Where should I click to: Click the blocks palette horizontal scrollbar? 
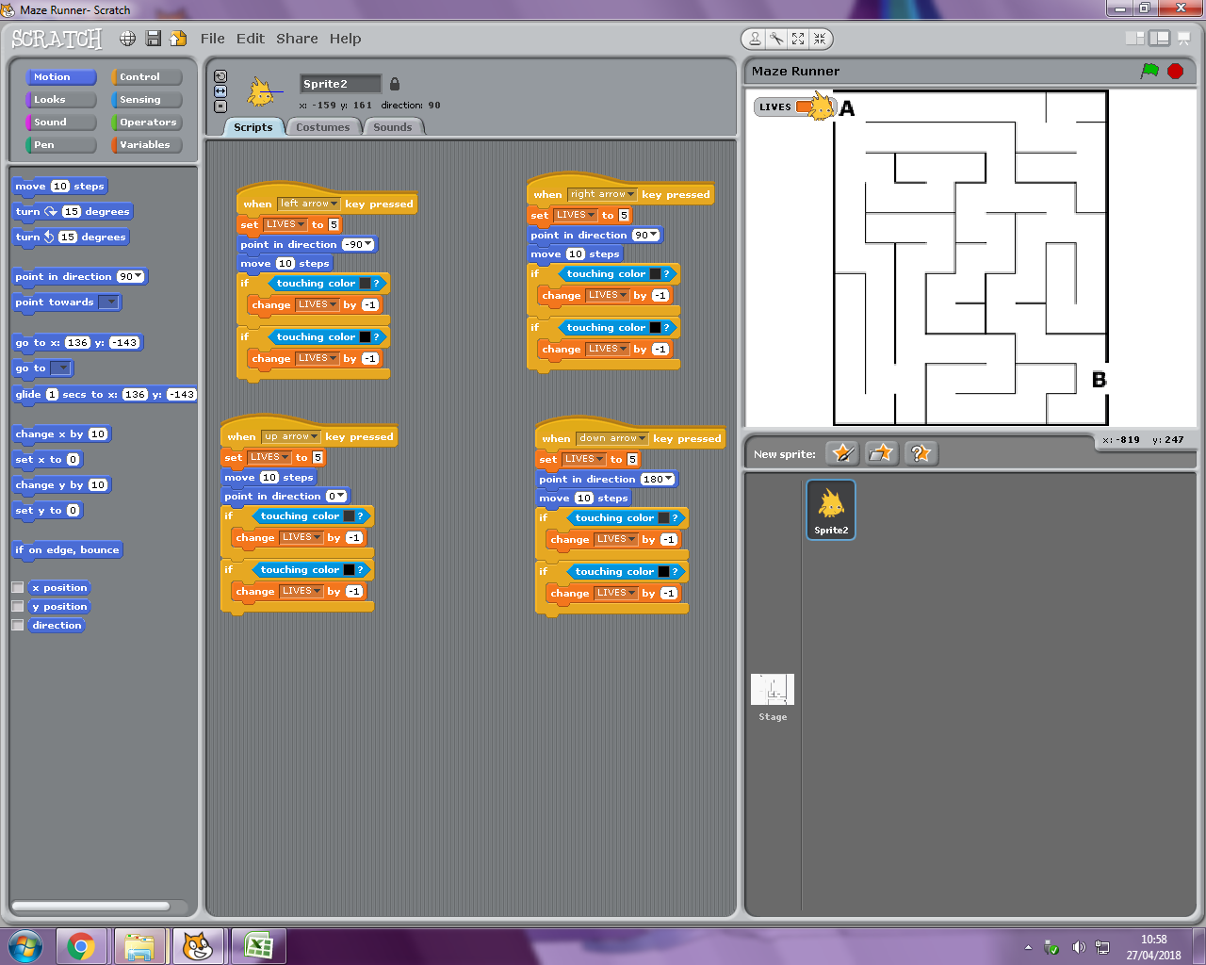tap(91, 906)
